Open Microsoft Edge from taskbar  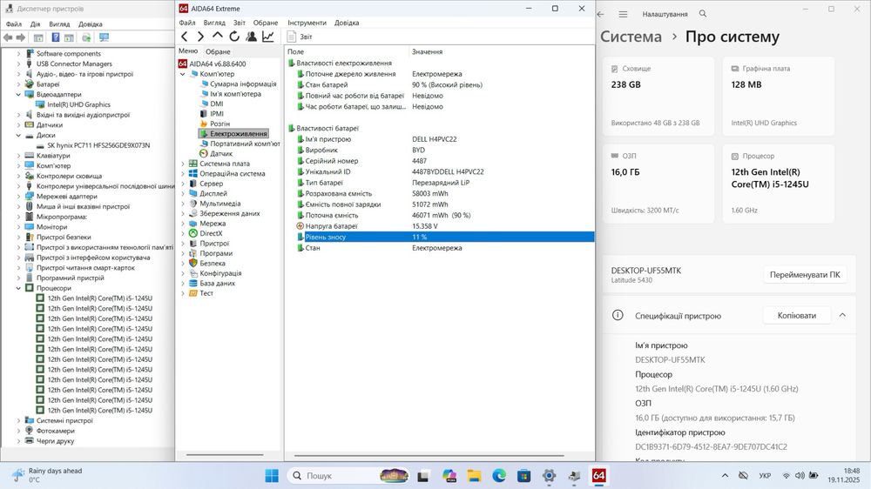click(499, 476)
